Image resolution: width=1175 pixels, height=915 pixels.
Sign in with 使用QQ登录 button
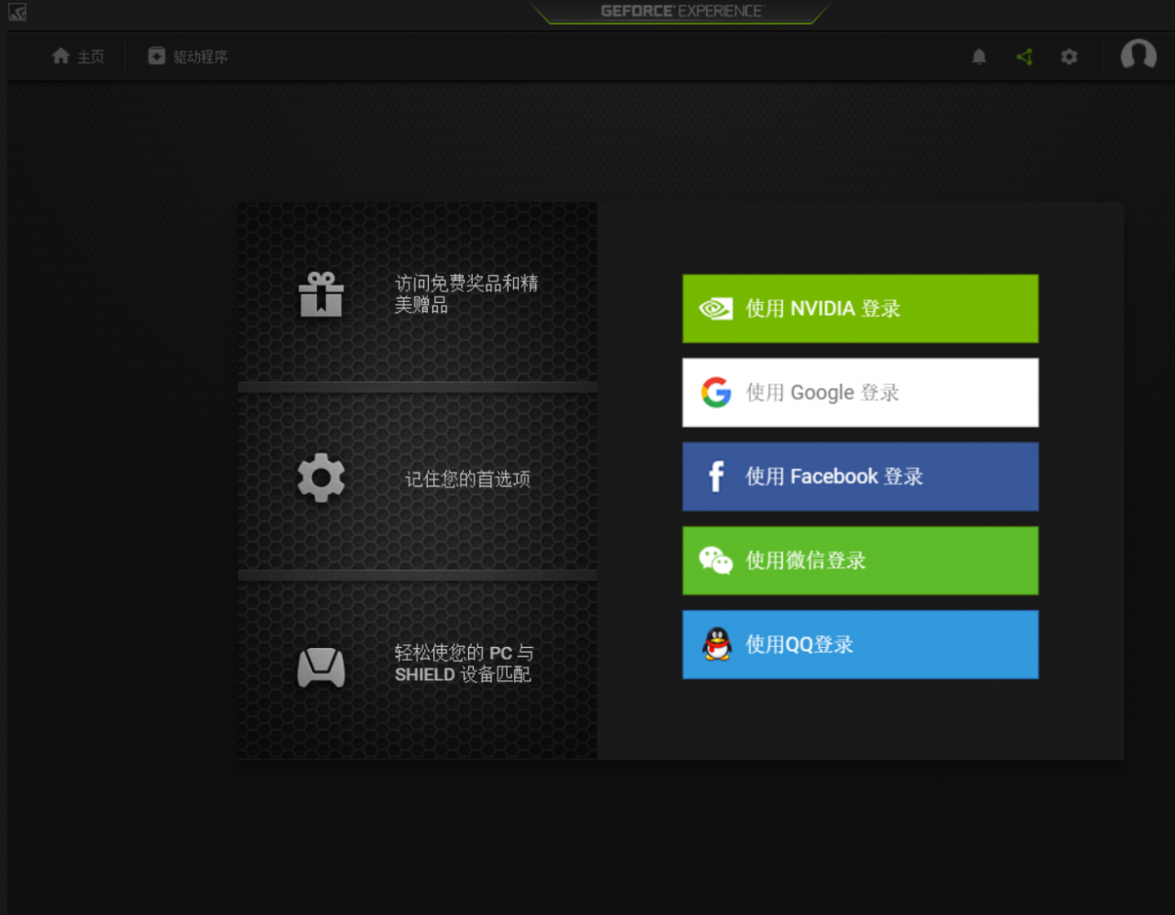point(860,644)
